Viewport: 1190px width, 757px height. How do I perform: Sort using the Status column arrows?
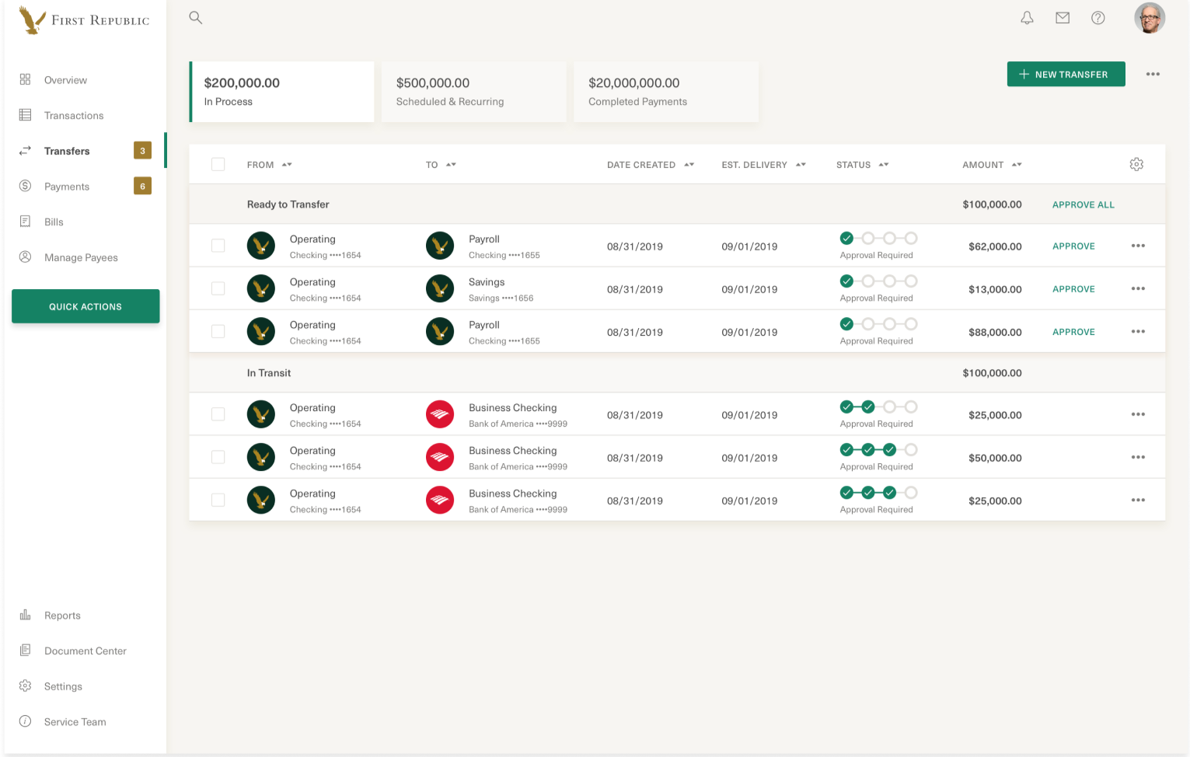884,165
